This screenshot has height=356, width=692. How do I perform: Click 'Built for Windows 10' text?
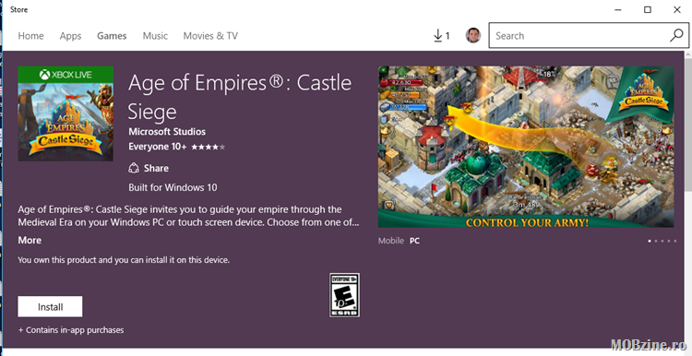click(173, 187)
